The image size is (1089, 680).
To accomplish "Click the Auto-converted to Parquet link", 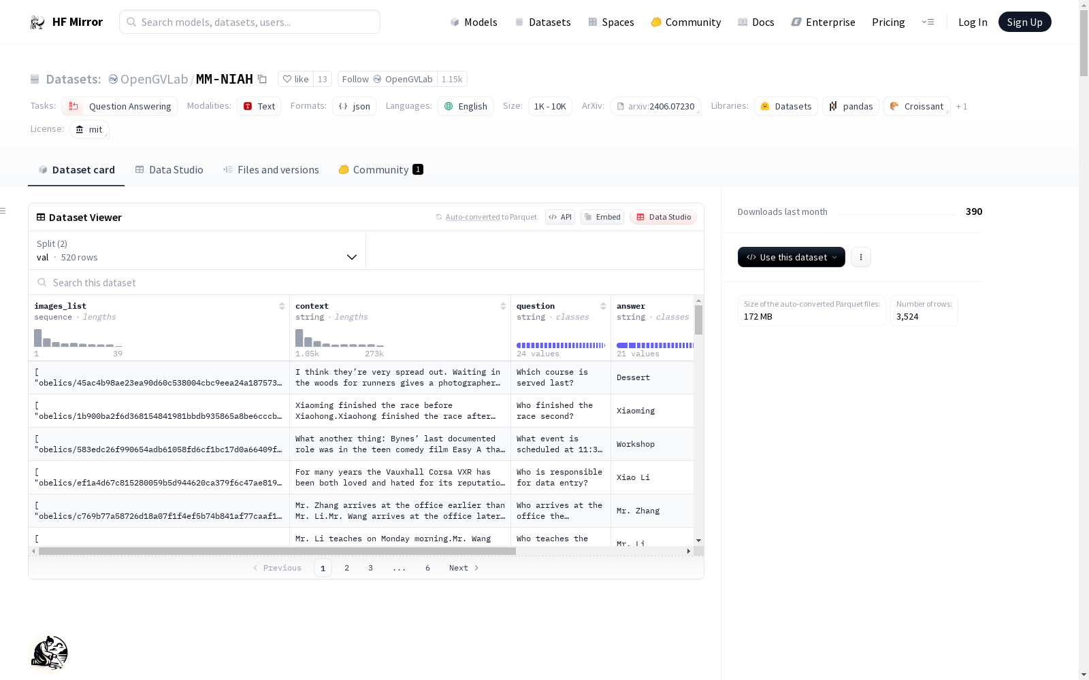I will click(x=491, y=217).
